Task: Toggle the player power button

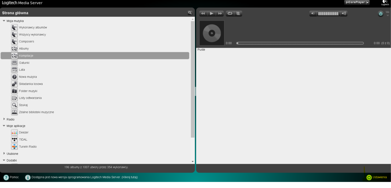Action: (x=380, y=14)
